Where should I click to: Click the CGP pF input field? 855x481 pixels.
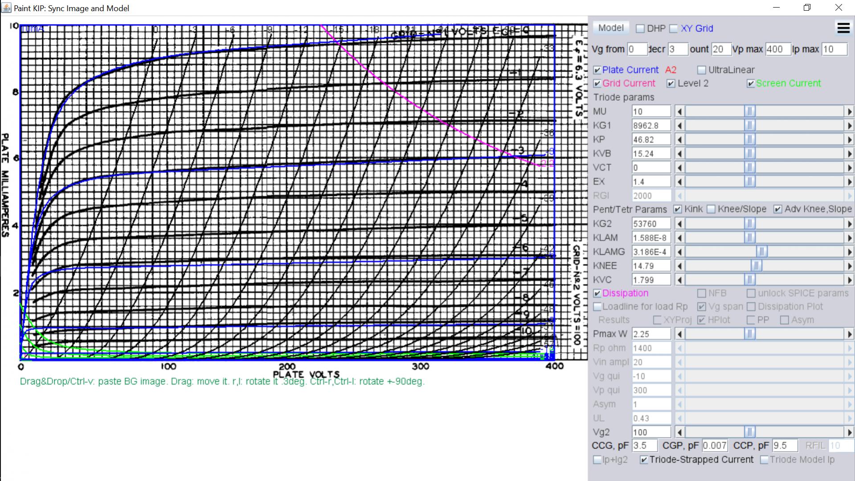pyautogui.click(x=715, y=446)
